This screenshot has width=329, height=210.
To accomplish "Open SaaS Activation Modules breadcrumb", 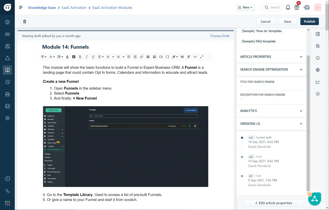I will (x=112, y=7).
